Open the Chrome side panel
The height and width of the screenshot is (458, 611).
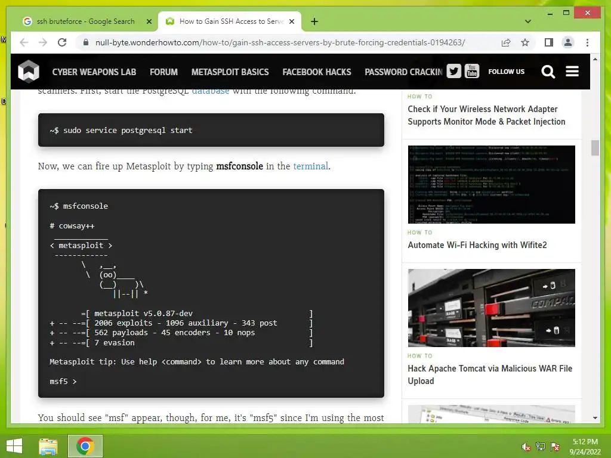549,42
